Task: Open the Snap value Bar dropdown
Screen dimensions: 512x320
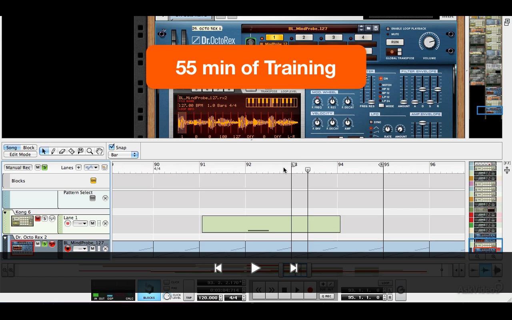Action: (124, 155)
